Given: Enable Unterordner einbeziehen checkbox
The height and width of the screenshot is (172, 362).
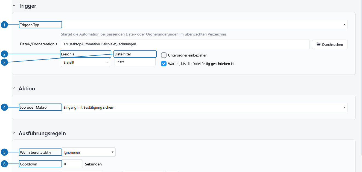Looking at the screenshot, I should click(164, 55).
